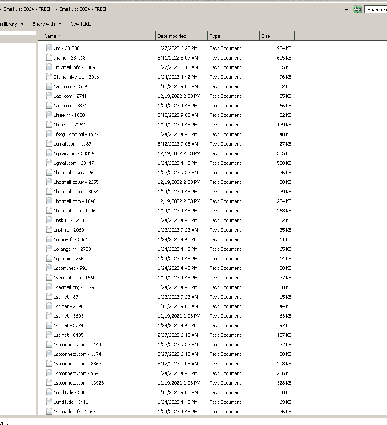
Task: Click the 904 KB size cell
Action: 284,48
